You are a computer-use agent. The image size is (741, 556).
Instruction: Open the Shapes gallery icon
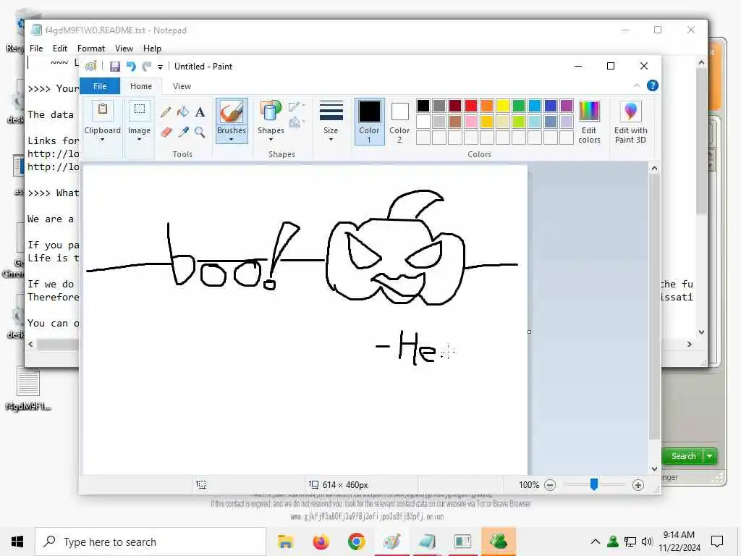coord(271,111)
